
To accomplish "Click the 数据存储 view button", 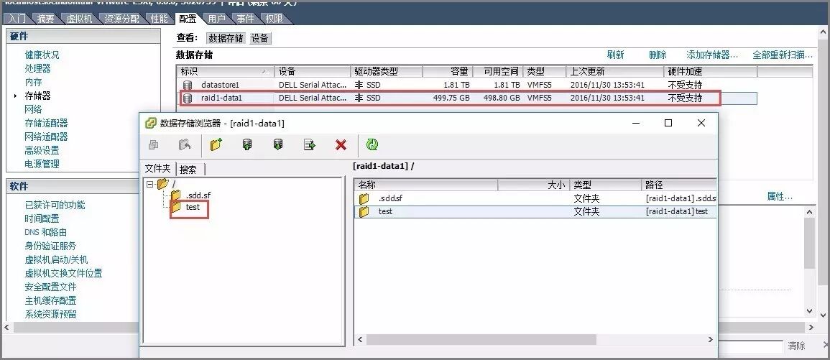I will (x=226, y=38).
